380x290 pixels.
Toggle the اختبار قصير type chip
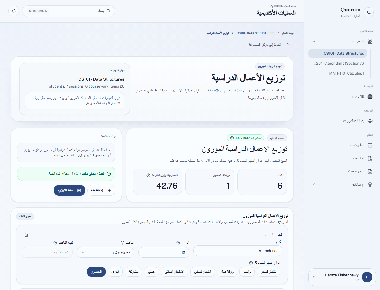(269, 272)
